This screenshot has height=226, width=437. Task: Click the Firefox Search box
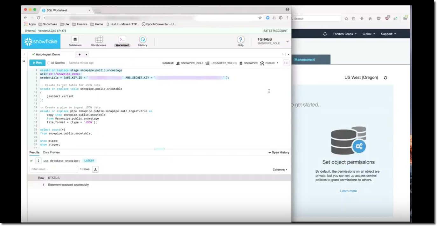point(316,18)
